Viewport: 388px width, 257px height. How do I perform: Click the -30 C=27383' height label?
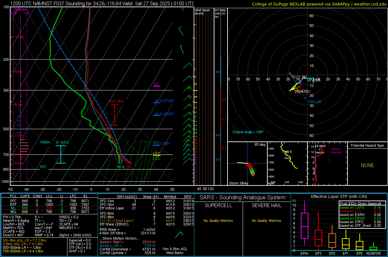pos(164,101)
